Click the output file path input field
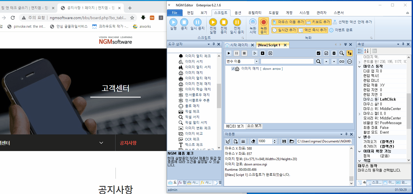This screenshot has width=413, height=194. (324, 141)
